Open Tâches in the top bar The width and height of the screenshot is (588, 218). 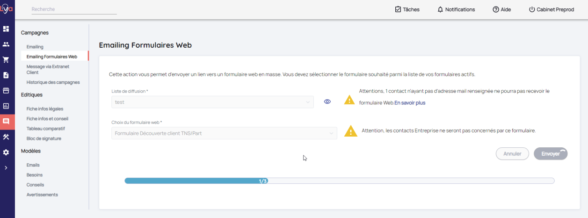(407, 9)
